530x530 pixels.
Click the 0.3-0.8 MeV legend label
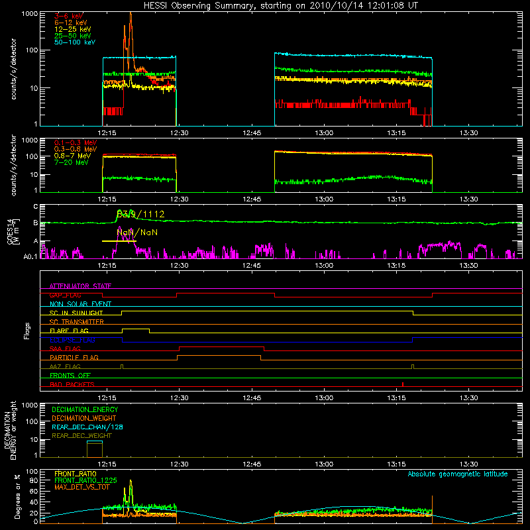(76, 149)
